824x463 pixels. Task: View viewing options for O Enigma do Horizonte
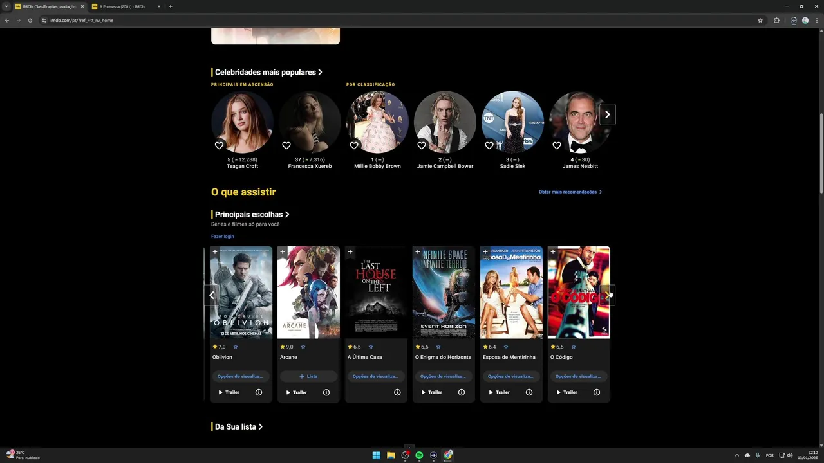444,376
